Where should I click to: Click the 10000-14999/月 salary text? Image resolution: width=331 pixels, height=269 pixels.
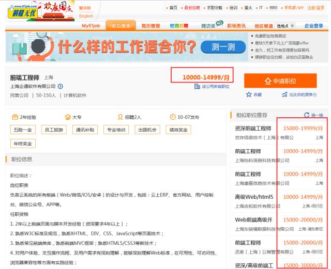coord(206,77)
